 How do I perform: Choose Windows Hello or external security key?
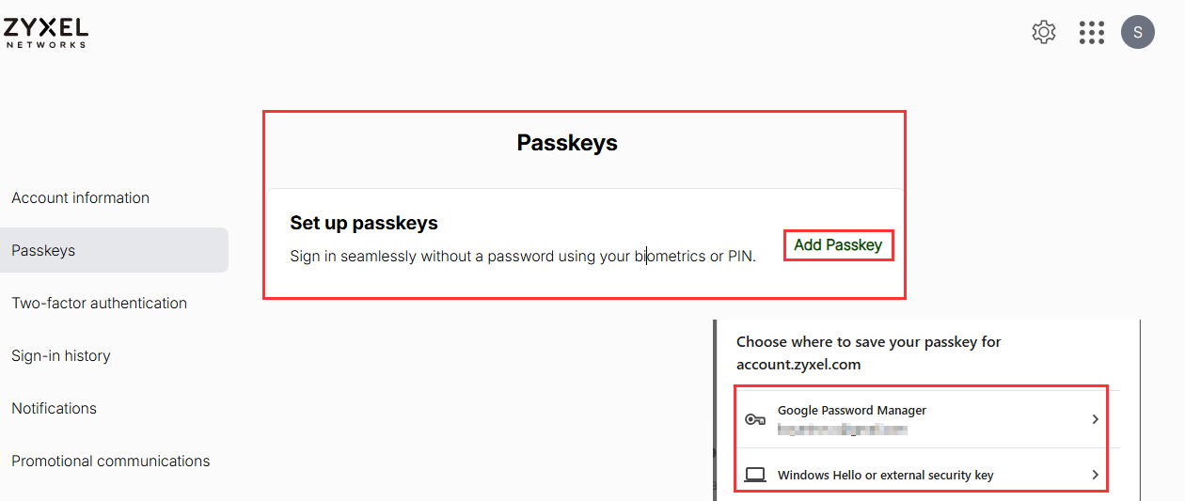coord(885,475)
